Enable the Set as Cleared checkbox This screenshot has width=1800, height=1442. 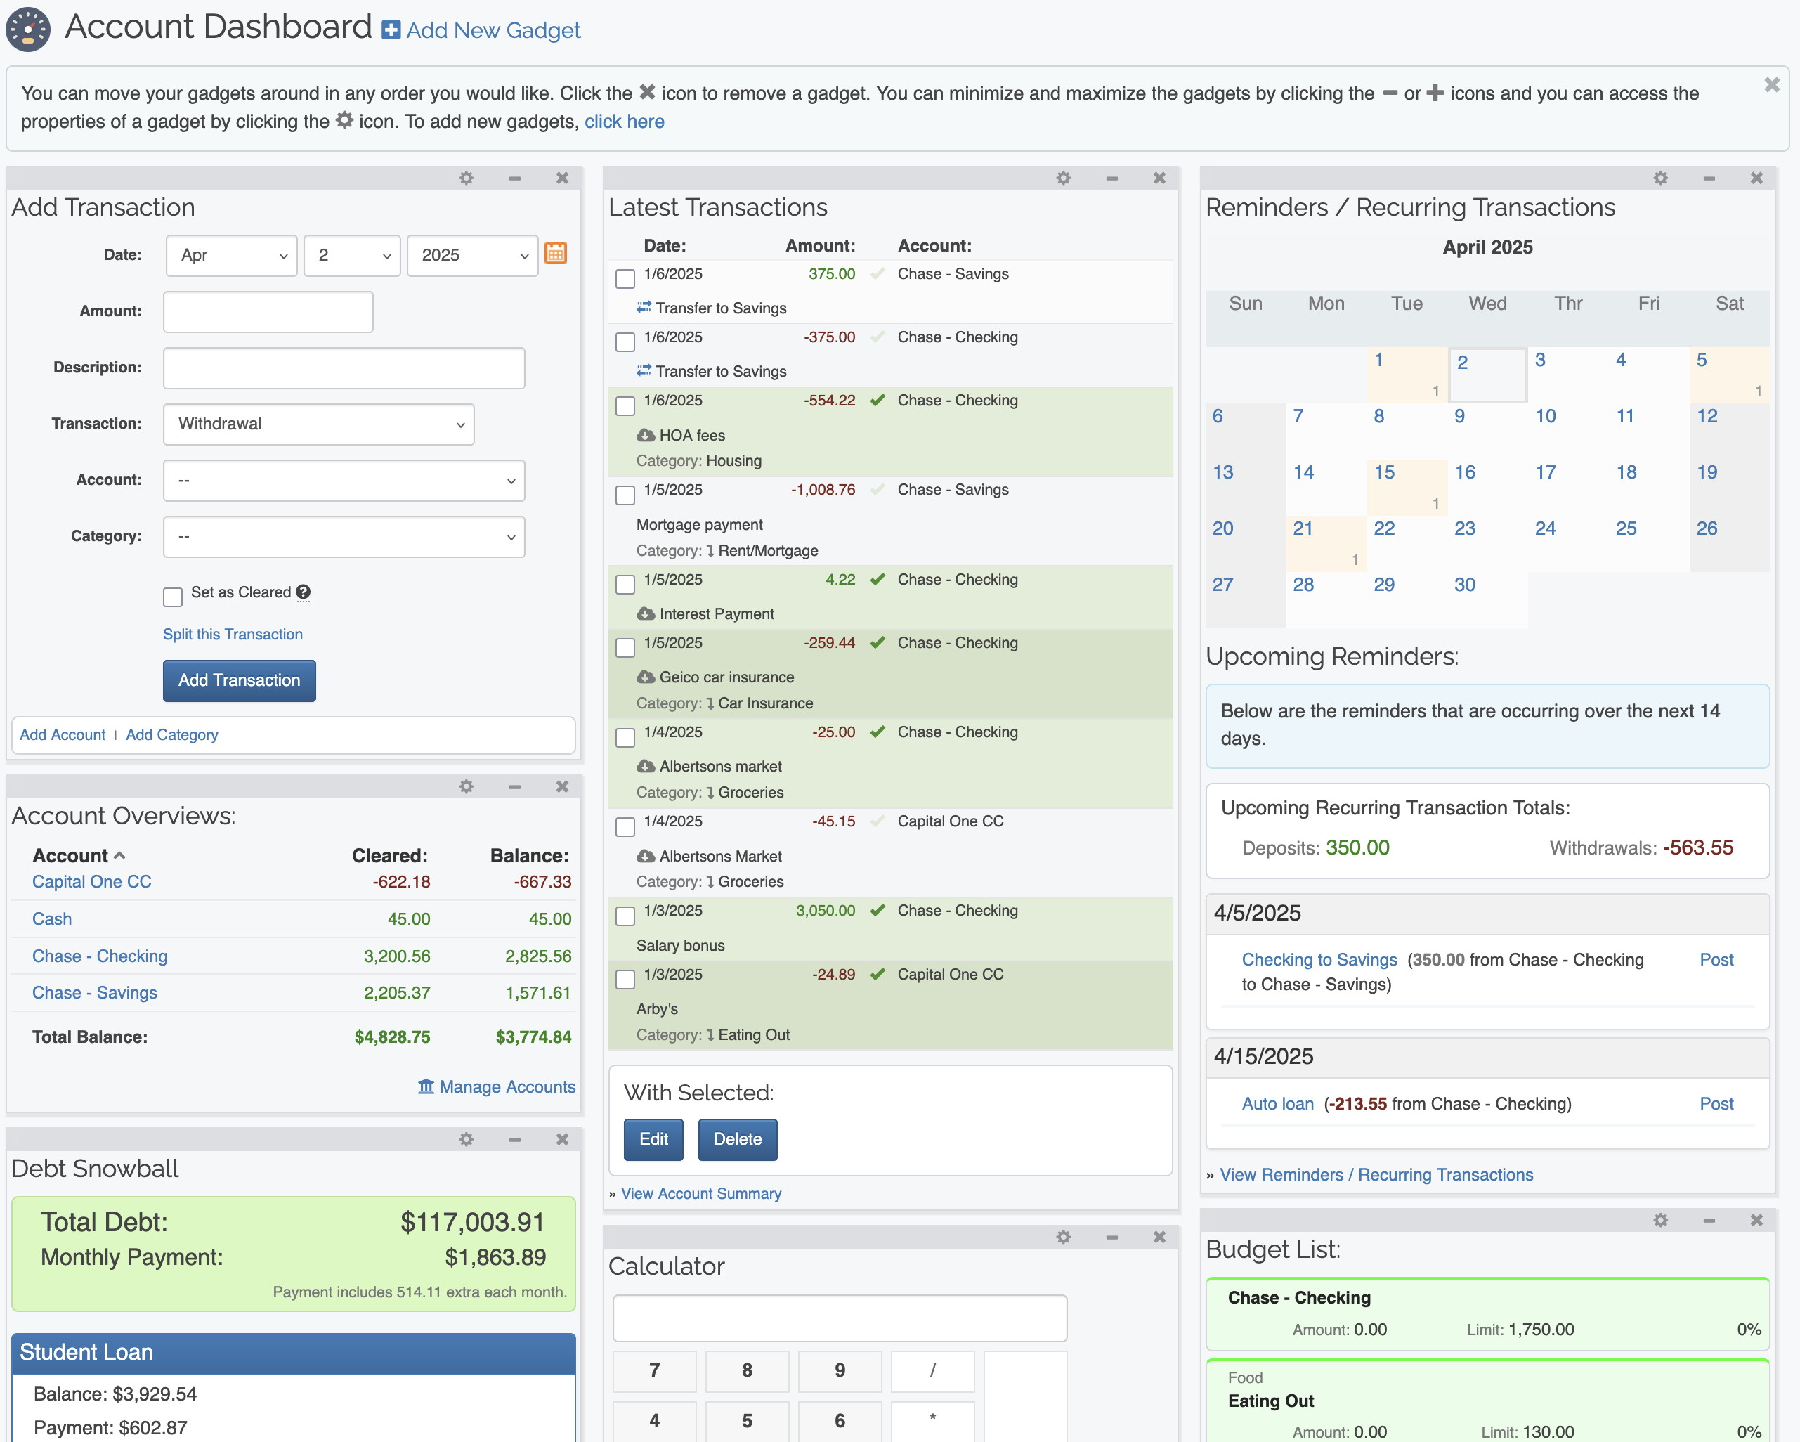tap(173, 596)
